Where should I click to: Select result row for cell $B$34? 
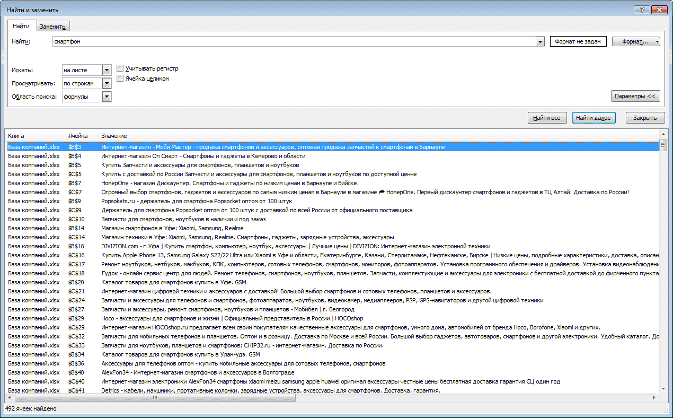(332, 354)
